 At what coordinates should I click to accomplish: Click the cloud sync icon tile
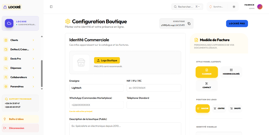coord(9,23)
